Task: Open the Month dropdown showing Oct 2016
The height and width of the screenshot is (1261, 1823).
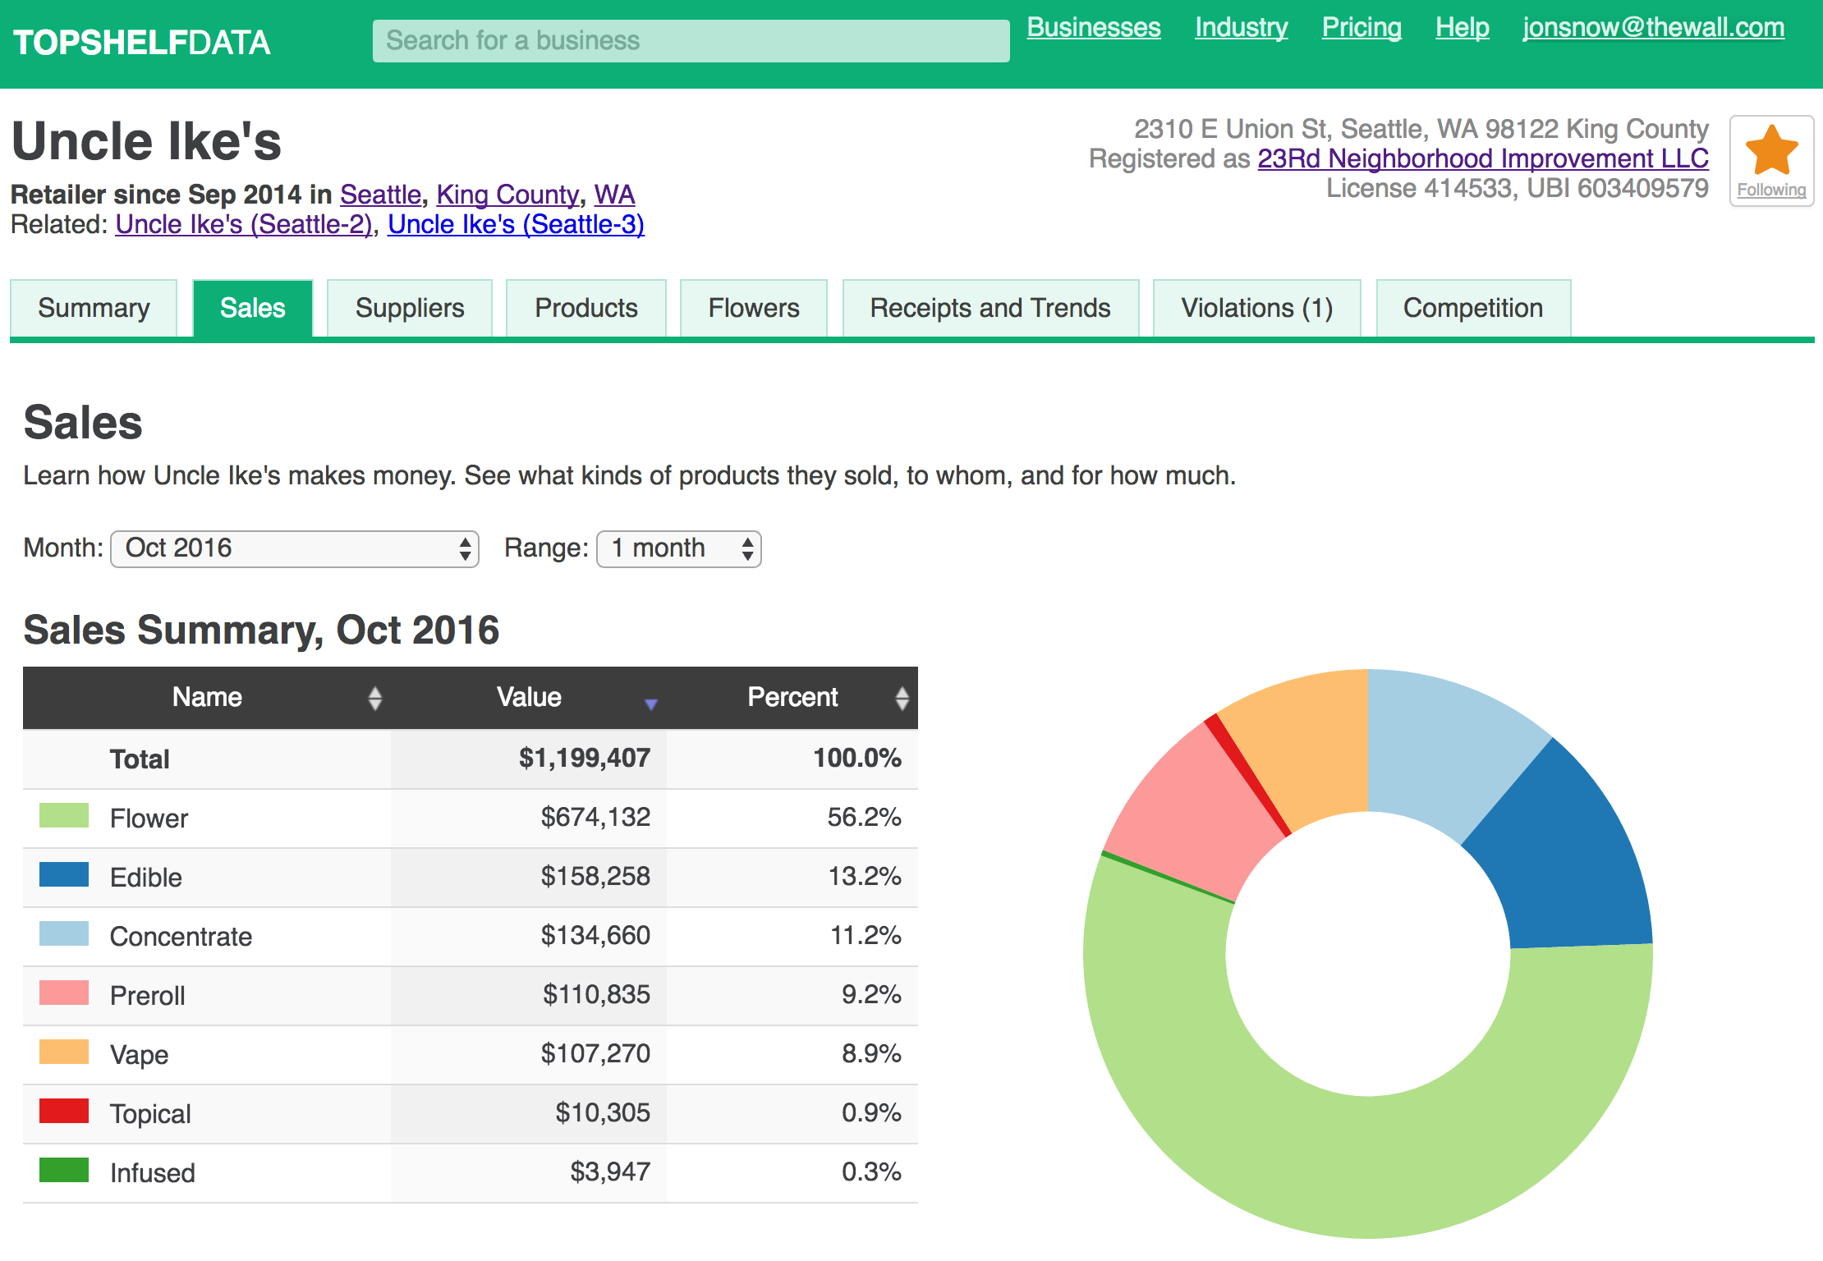Action: (x=294, y=548)
